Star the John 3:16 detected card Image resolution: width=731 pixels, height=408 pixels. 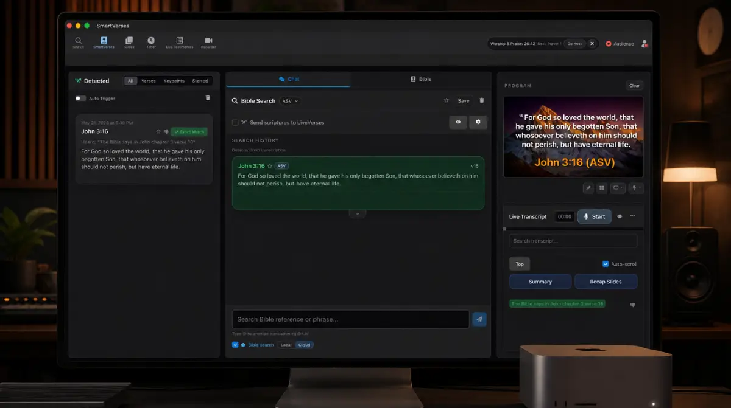tap(158, 131)
